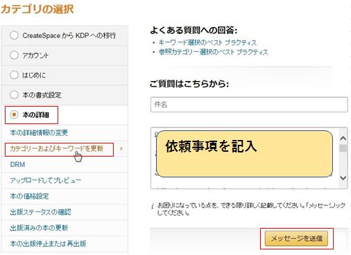
Task: Open 本の出版停止または再出版 link
Action: coord(48,243)
